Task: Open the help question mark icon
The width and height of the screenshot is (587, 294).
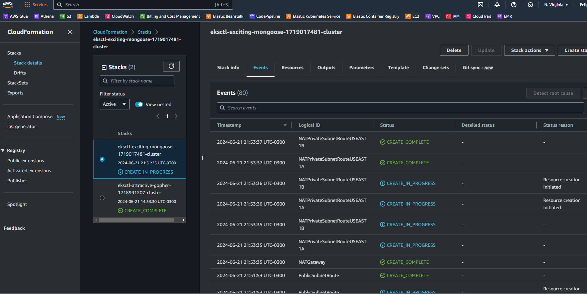Action: pyautogui.click(x=514, y=5)
